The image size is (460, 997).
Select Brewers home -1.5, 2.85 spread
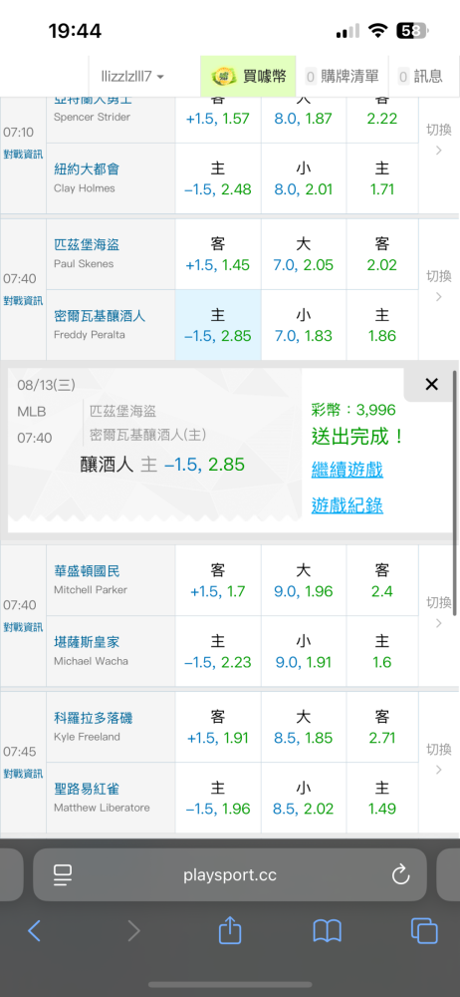[218, 325]
